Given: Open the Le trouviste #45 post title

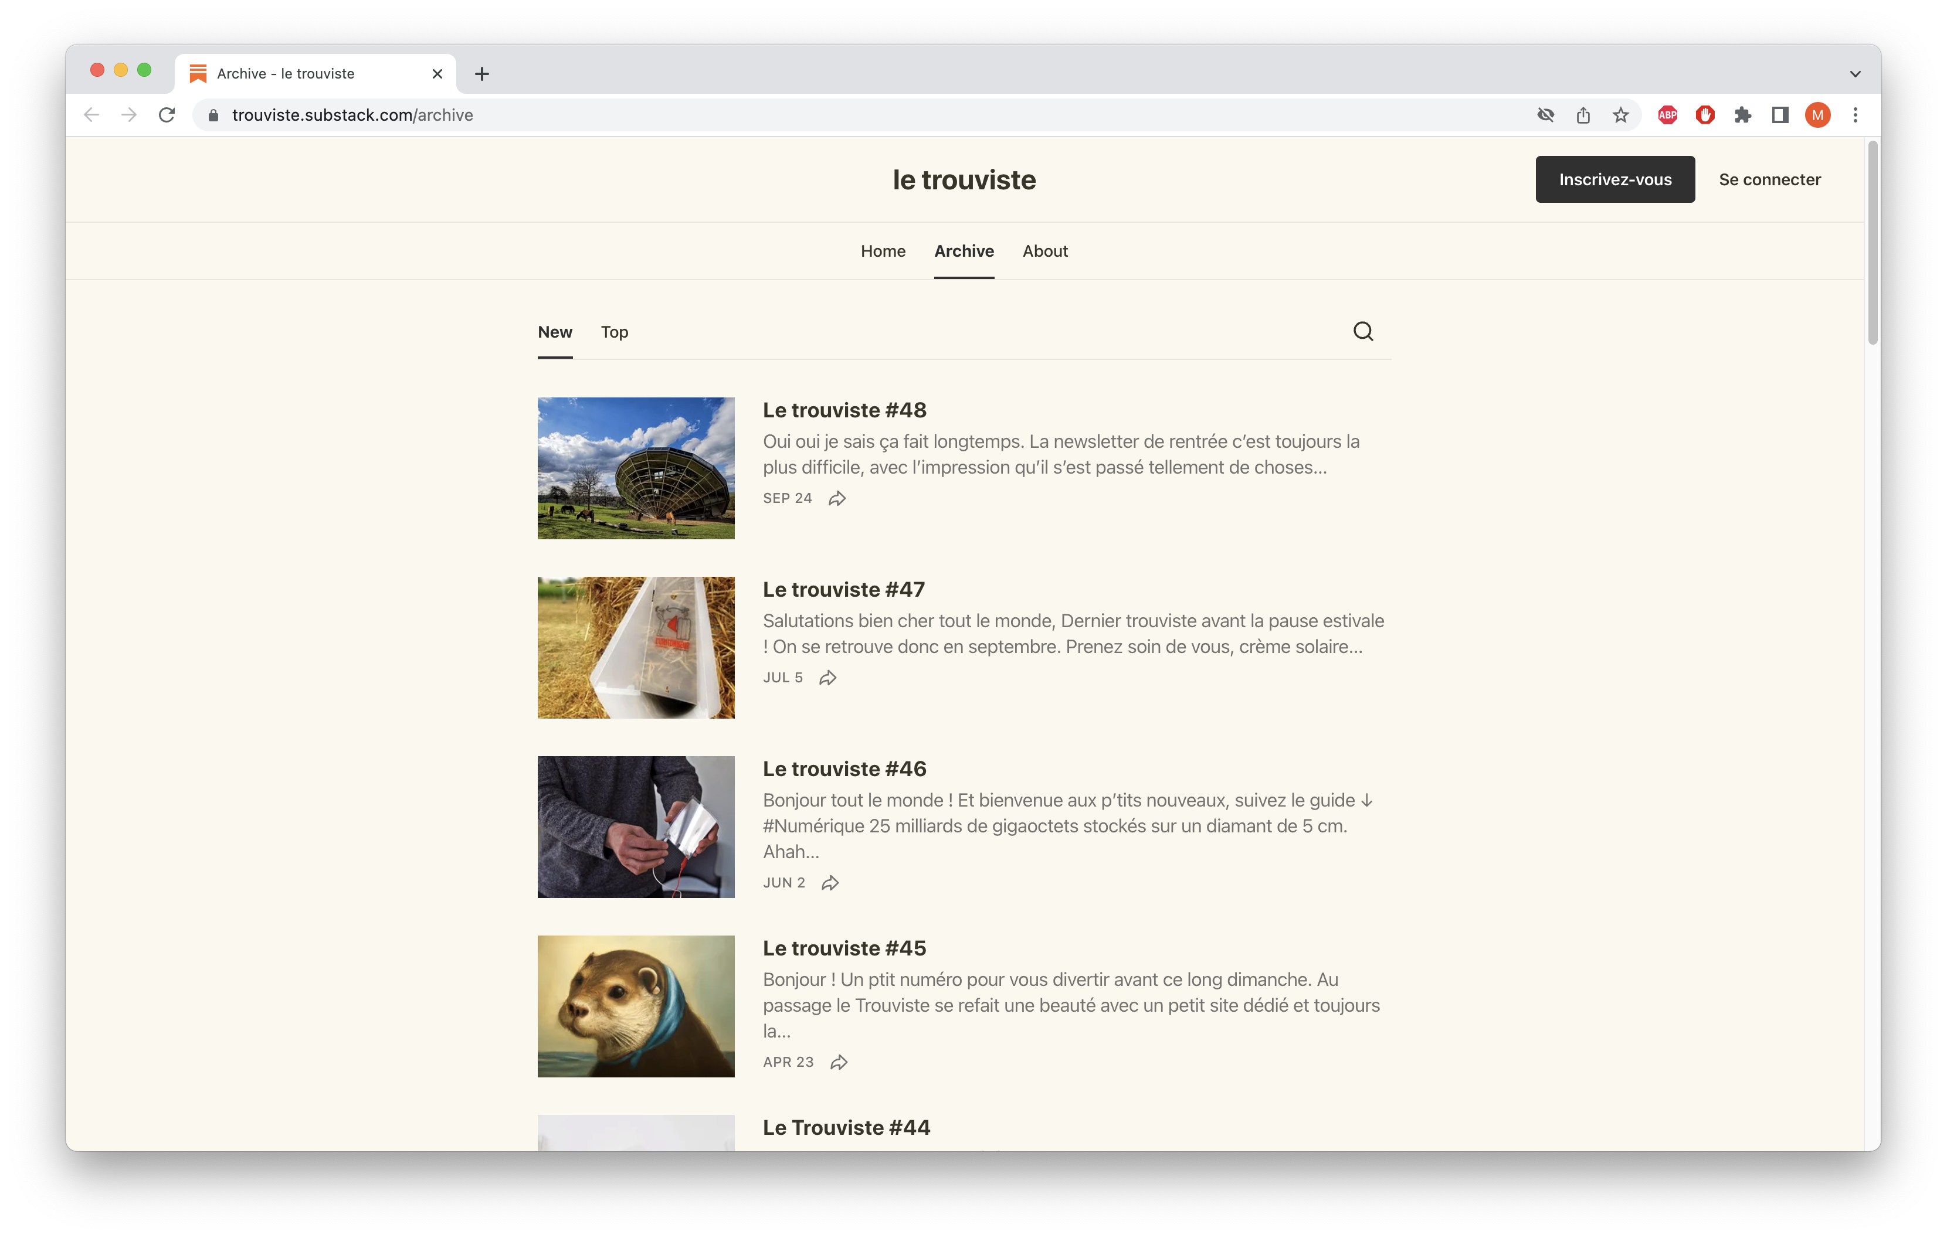Looking at the screenshot, I should point(844,948).
